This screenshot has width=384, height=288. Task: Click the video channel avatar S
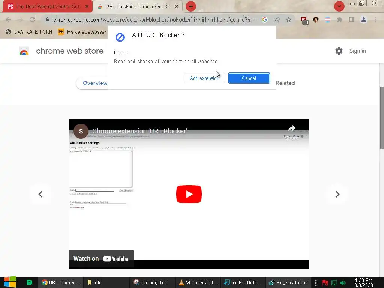tap(81, 131)
